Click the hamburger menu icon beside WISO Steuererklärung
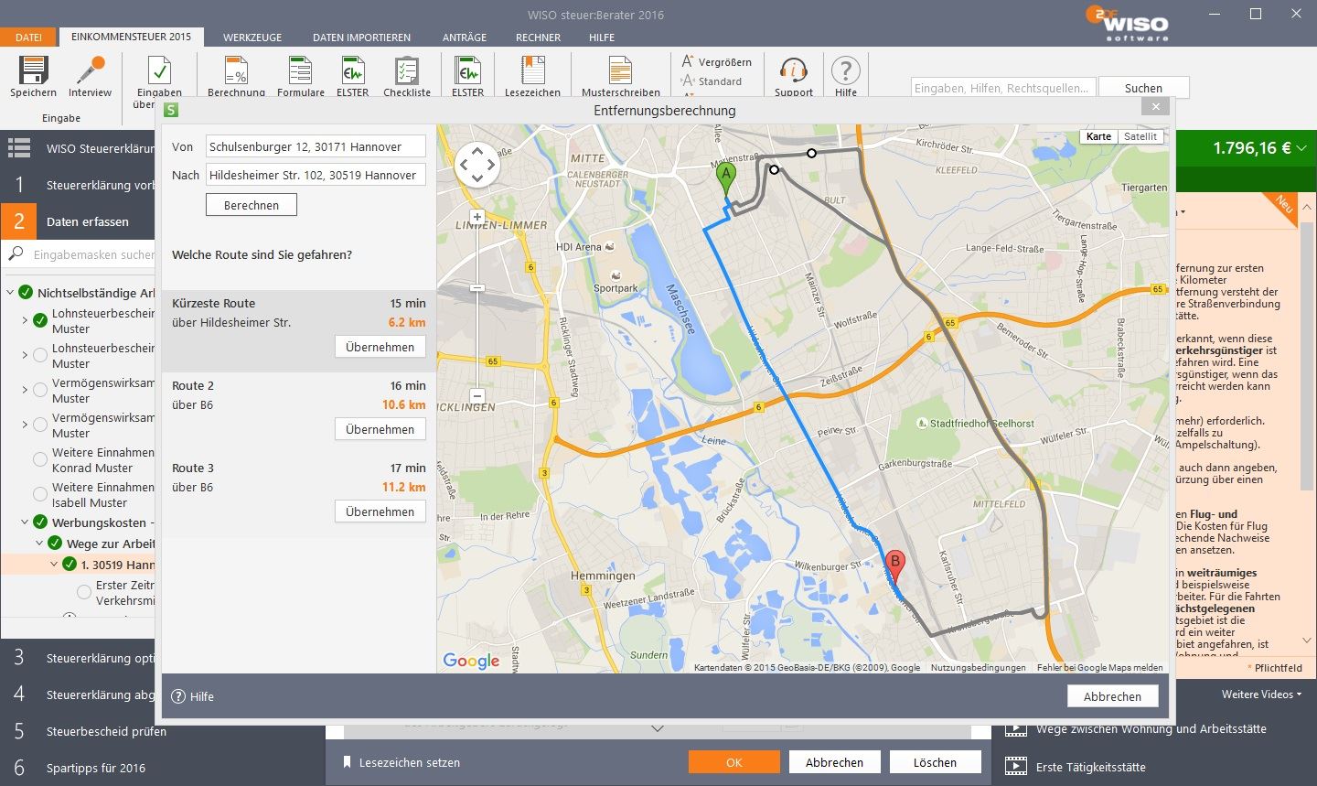This screenshot has width=1317, height=786. point(19,147)
